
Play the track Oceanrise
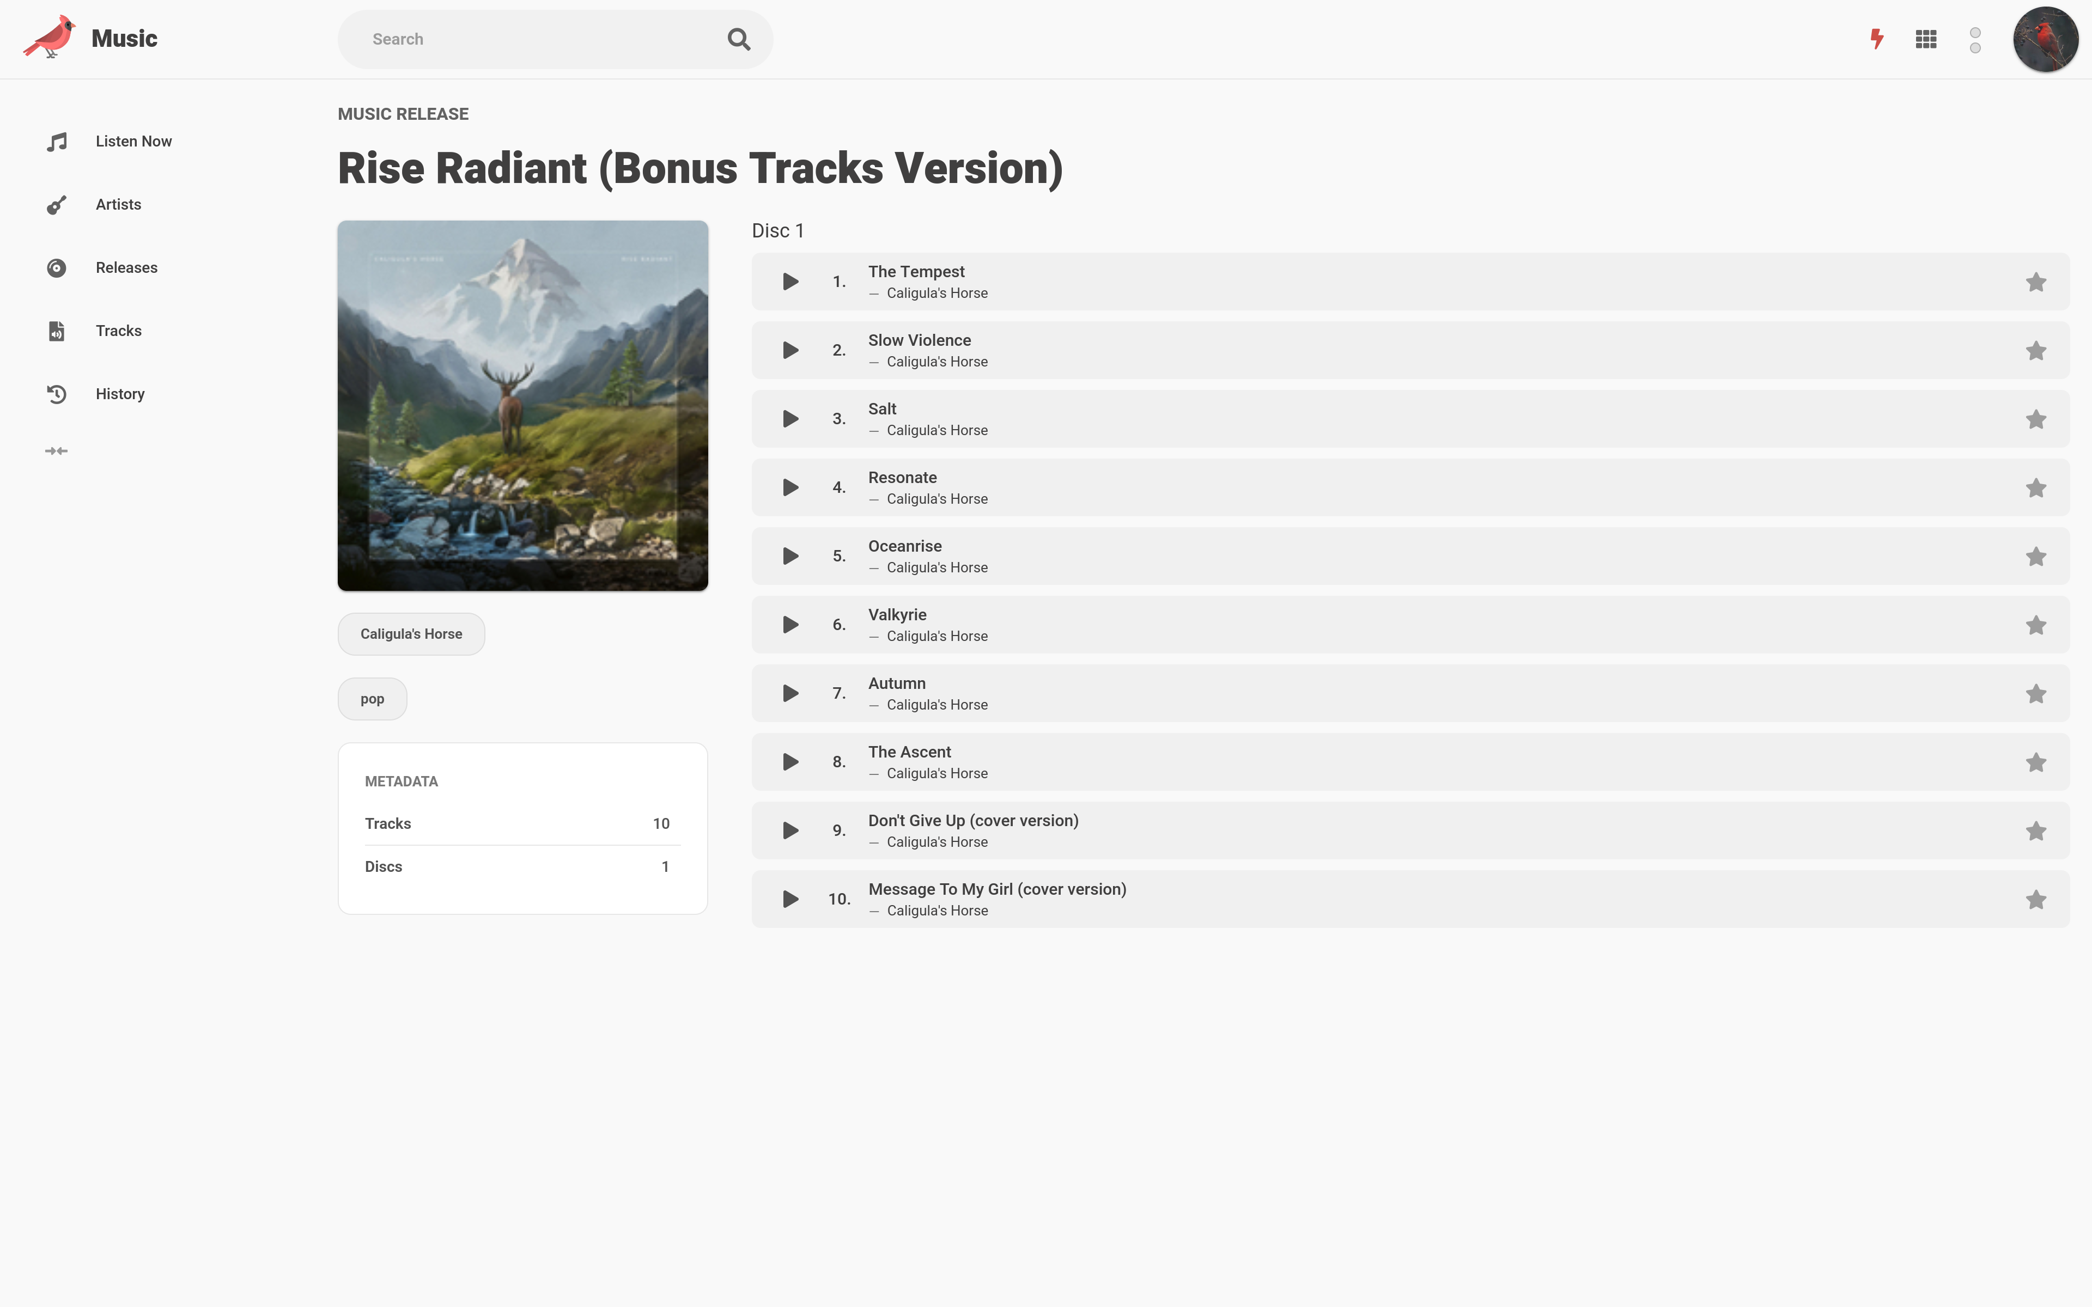pos(790,557)
